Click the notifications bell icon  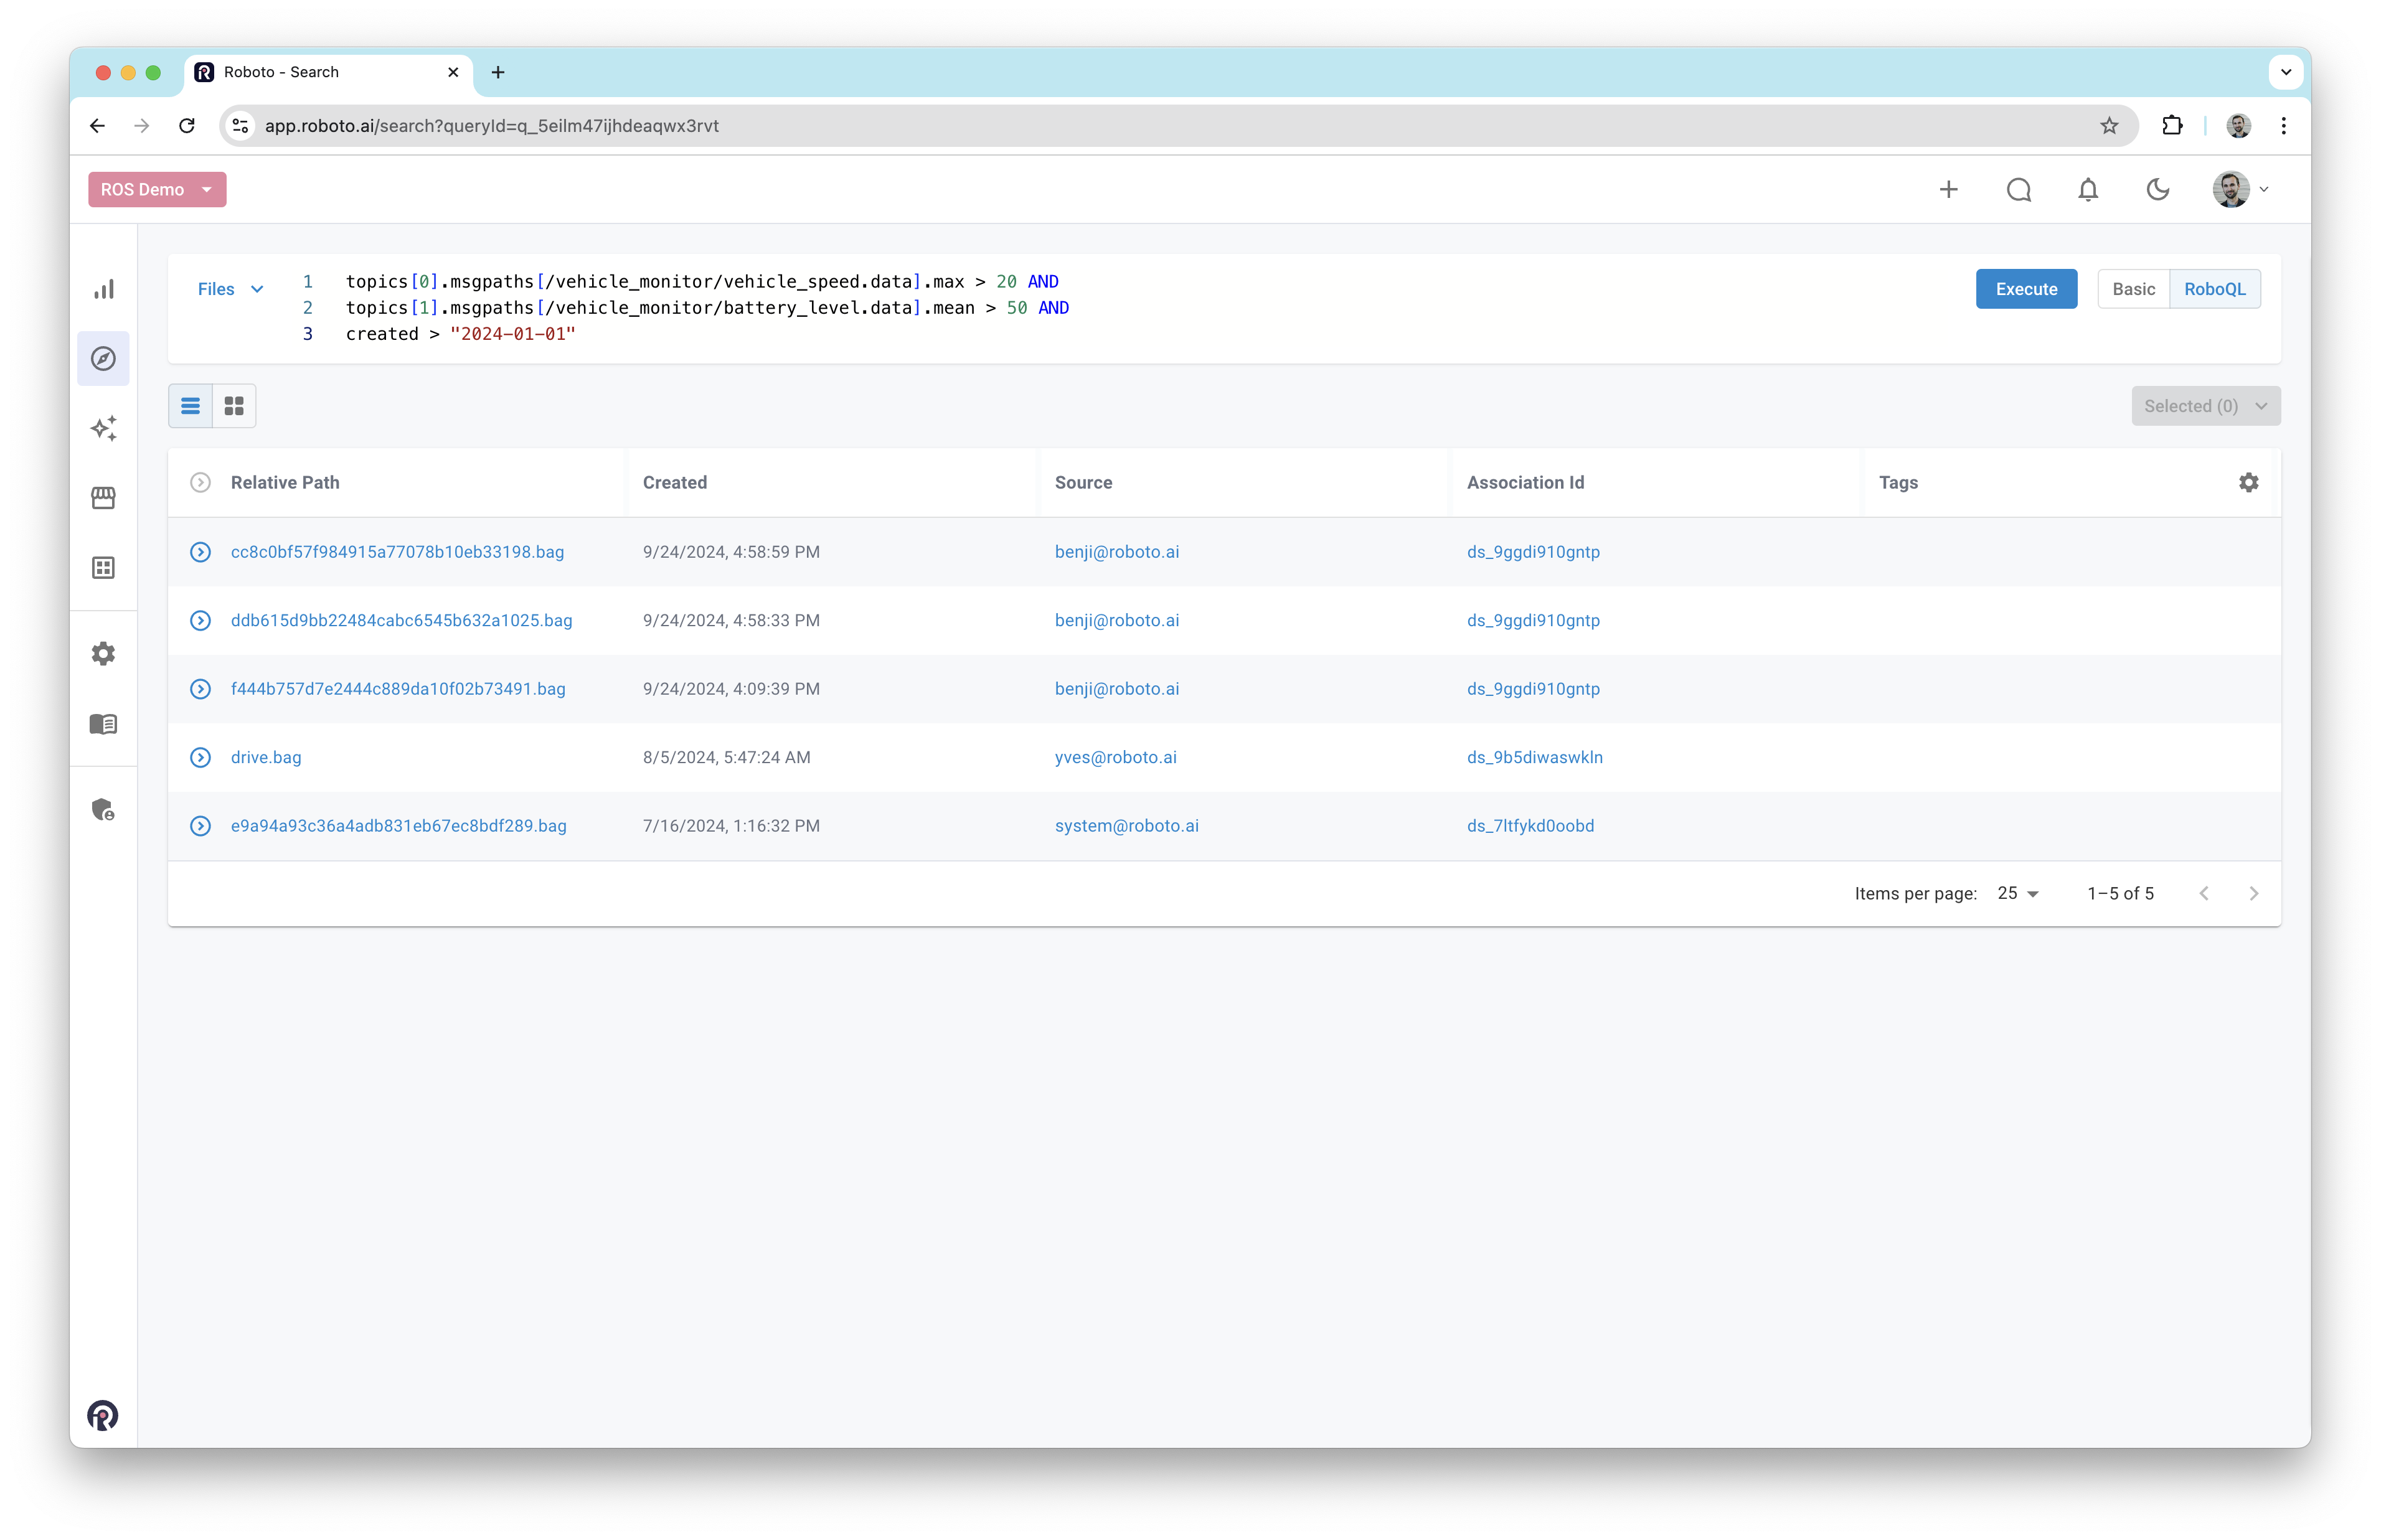point(2087,190)
